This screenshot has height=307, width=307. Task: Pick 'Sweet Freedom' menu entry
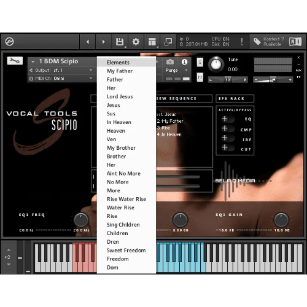[x=126, y=251]
